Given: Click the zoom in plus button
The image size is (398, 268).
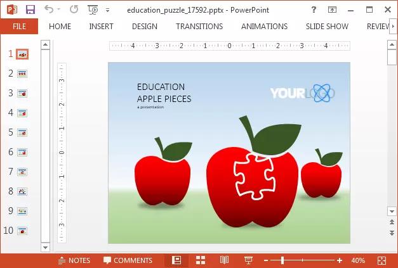Looking at the screenshot, I should [340, 260].
